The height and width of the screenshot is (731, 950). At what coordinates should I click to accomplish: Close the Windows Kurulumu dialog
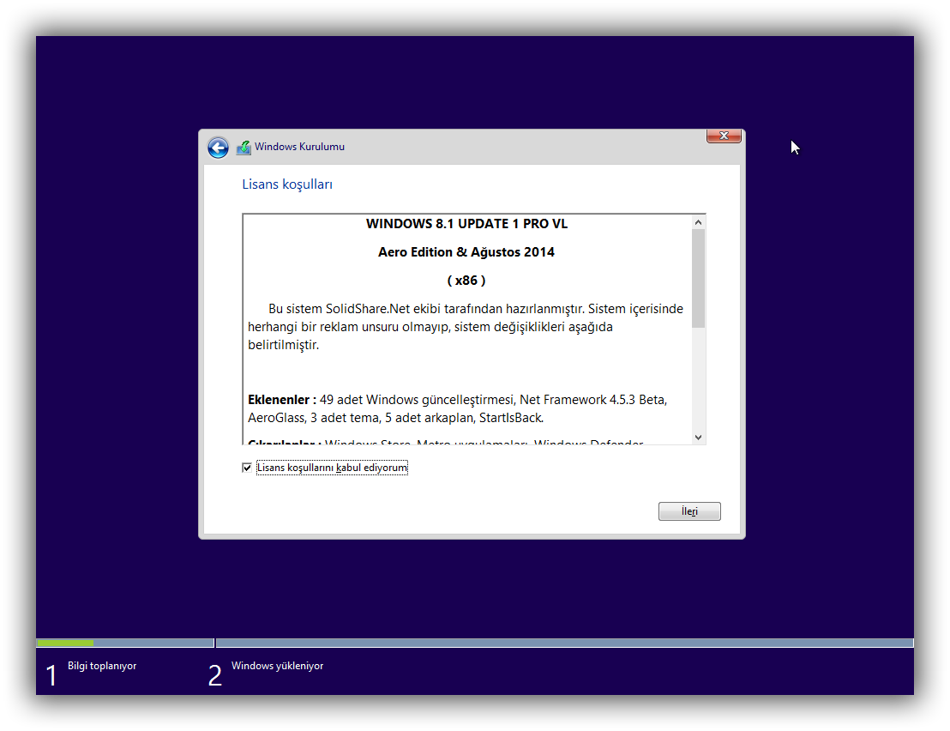[724, 136]
